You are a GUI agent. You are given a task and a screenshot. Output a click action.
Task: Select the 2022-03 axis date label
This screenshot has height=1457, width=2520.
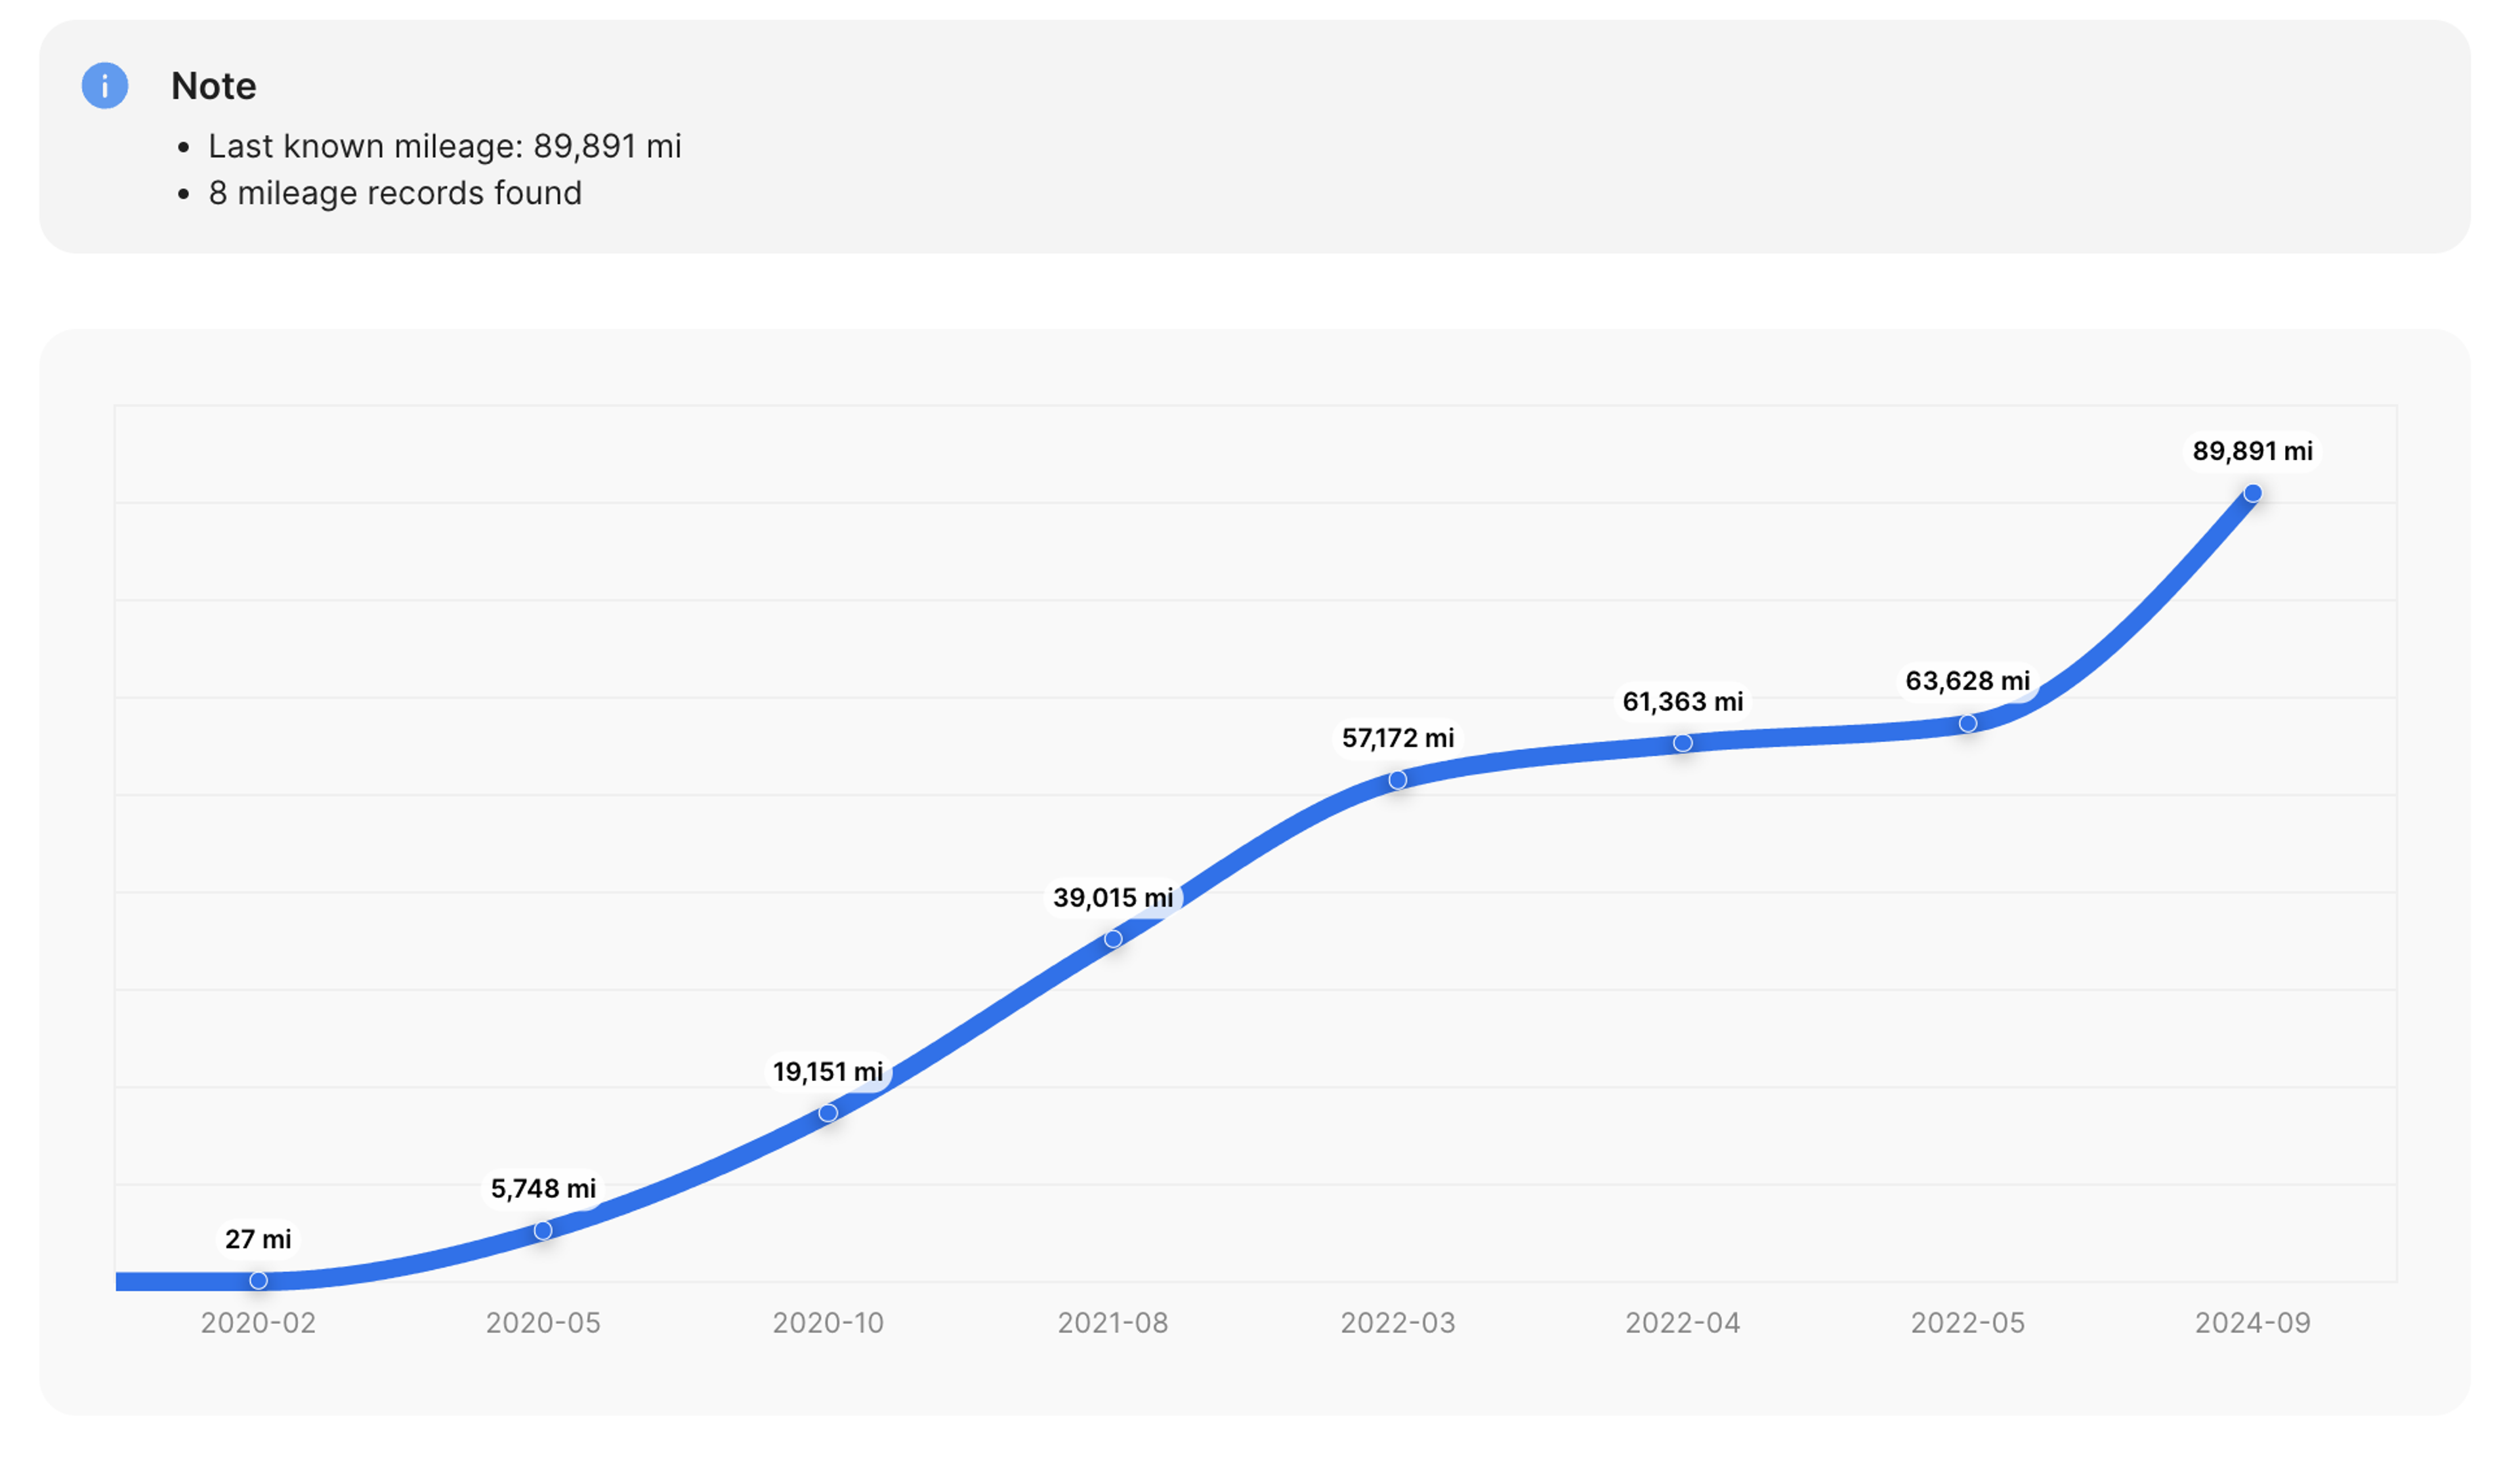coord(1398,1322)
